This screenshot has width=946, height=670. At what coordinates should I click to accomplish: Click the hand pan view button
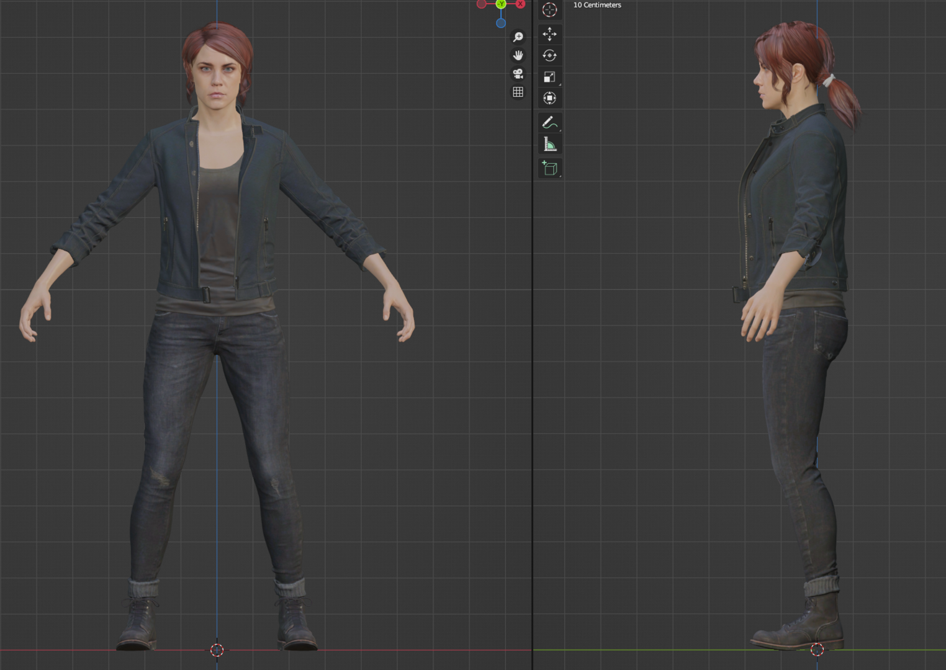tap(518, 55)
